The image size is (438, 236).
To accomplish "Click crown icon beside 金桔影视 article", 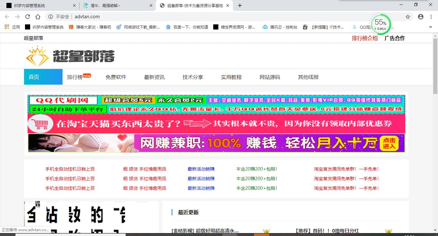I will 266,231.
